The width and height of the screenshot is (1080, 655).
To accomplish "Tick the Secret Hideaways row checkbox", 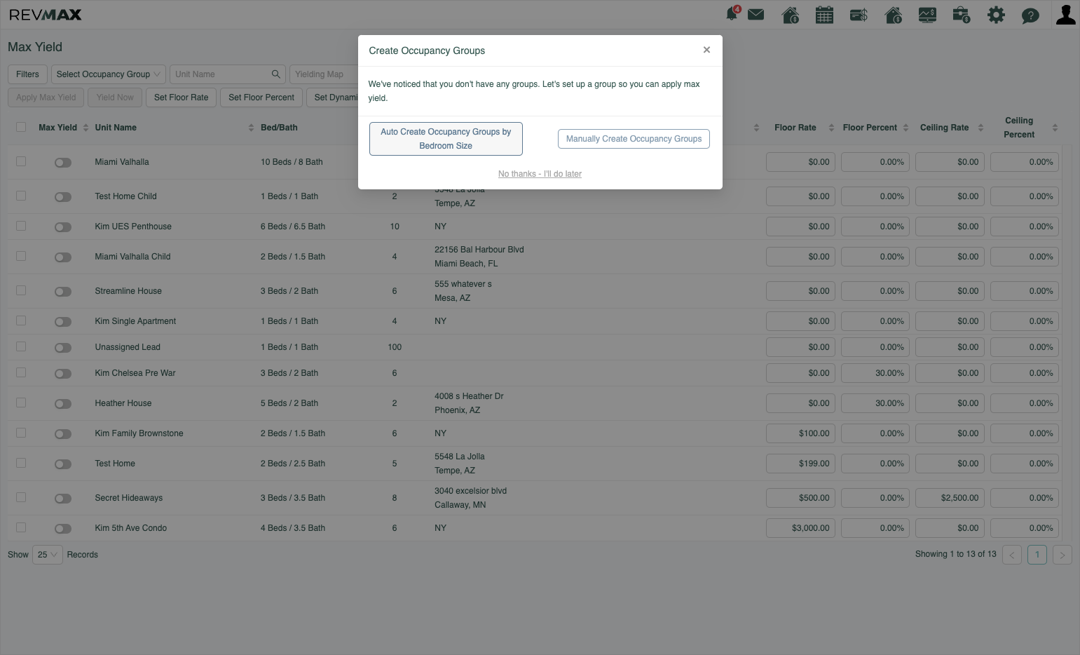I will coord(21,497).
